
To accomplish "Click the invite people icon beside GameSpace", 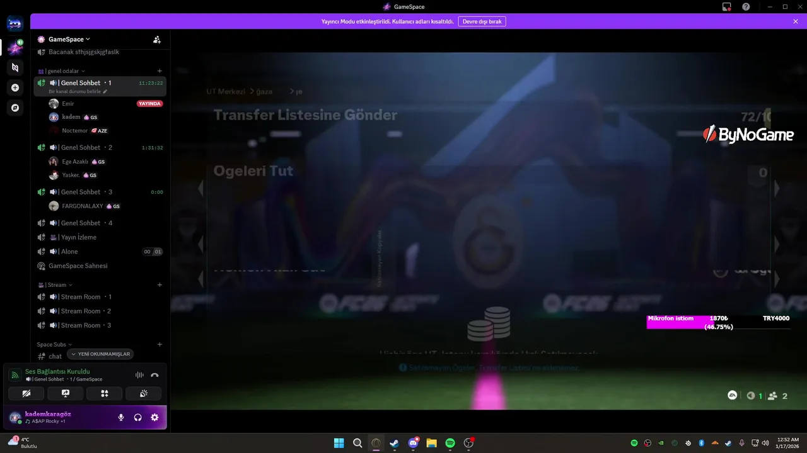I will tap(157, 39).
